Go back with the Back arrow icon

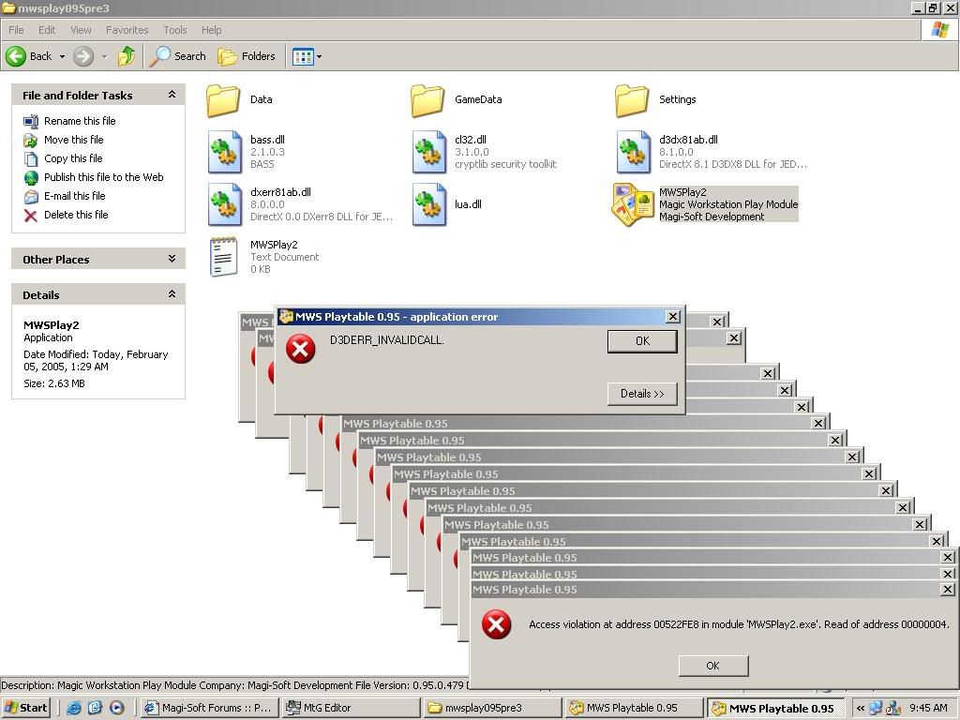pyautogui.click(x=16, y=56)
